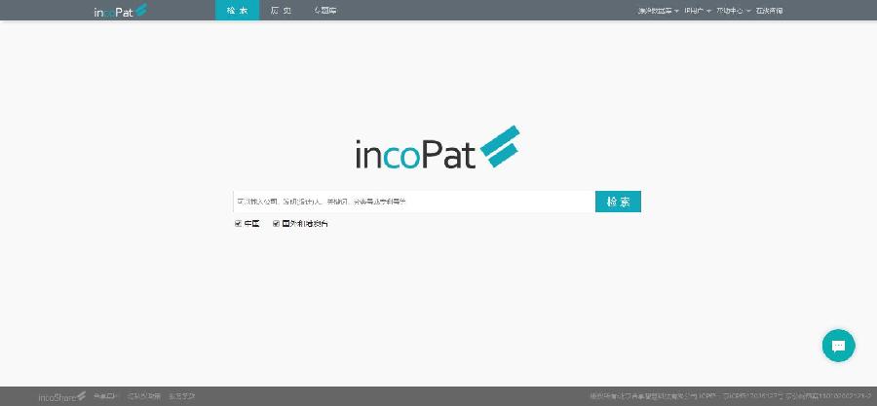Switch to the 历史 tab

click(281, 11)
